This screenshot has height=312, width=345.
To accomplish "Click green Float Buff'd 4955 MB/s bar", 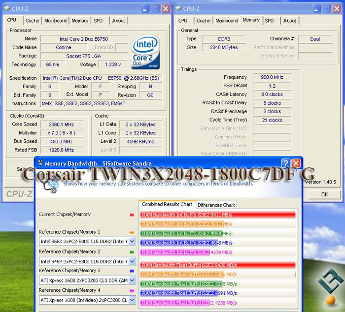I will coord(181,284).
